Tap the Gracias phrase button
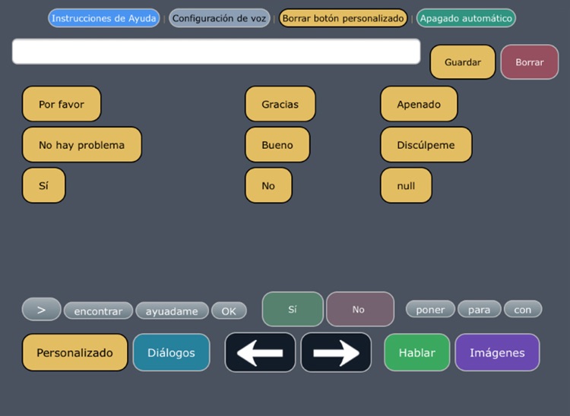Image resolution: width=570 pixels, height=416 pixels. (x=280, y=104)
